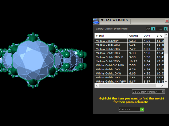The height and width of the screenshot is (126, 169).
Task: Click the 7.77 grams cell
Action: 135,49
